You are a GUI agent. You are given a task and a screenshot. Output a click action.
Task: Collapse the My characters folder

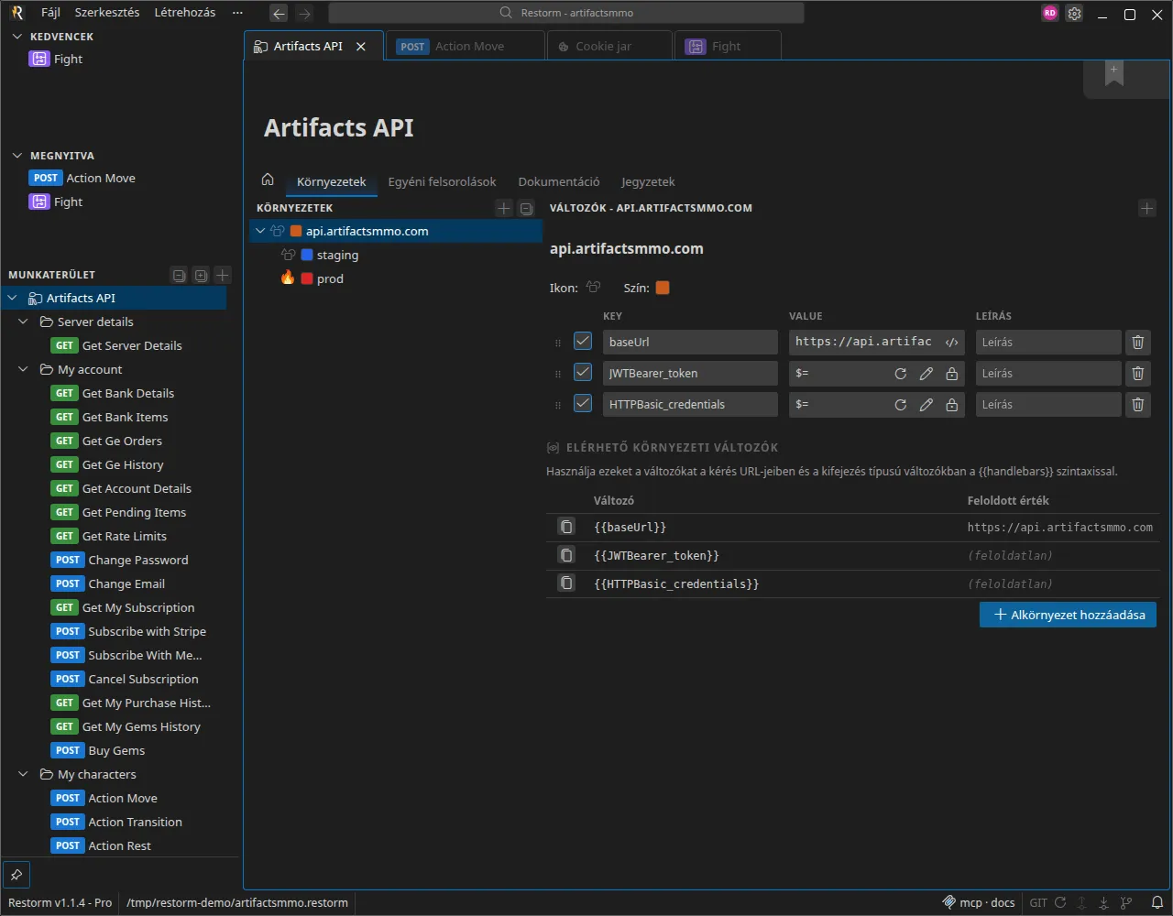tap(24, 774)
